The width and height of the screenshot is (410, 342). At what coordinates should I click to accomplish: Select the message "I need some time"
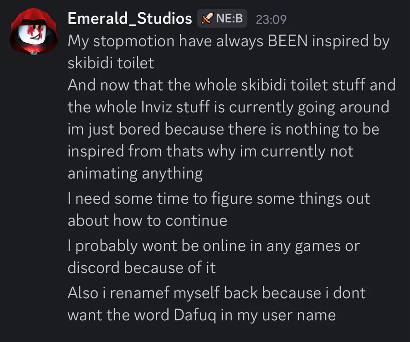tap(219, 199)
